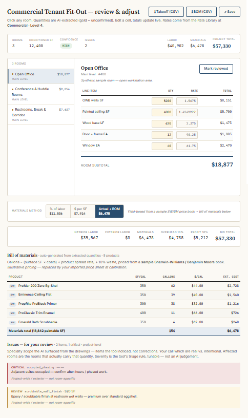This screenshot has height=418, width=248.
Task: Click the $35,567 interior labor value
Action: (89, 238)
